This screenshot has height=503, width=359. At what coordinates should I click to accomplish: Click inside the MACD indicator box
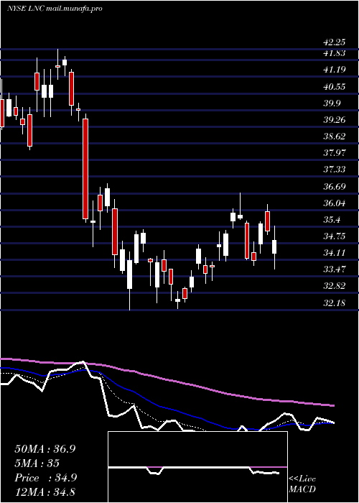(x=197, y=467)
